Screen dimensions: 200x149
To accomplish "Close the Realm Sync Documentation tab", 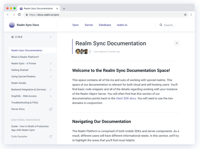I will [x=57, y=9].
